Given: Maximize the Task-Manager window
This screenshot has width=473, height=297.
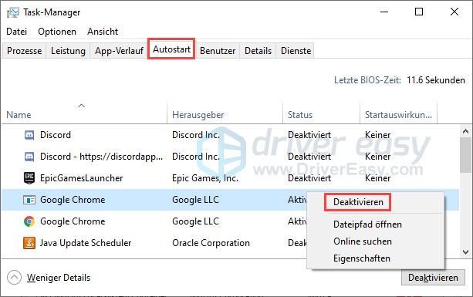Looking at the screenshot, I should pyautogui.click(x=419, y=12).
